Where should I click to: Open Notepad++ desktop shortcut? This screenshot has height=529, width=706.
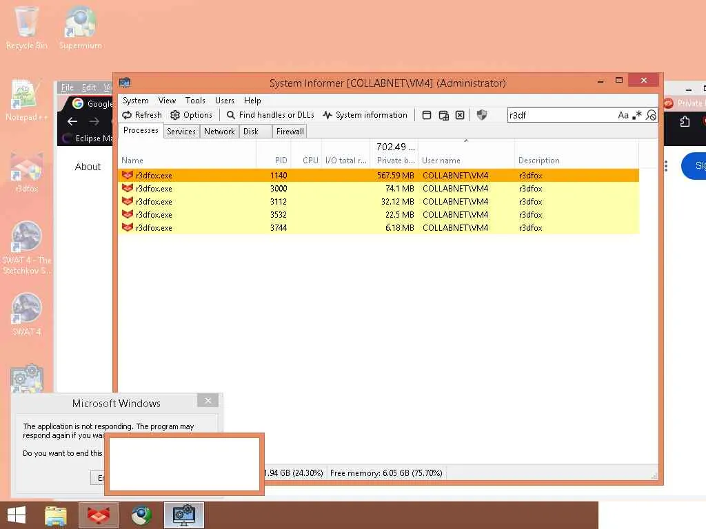pos(26,100)
